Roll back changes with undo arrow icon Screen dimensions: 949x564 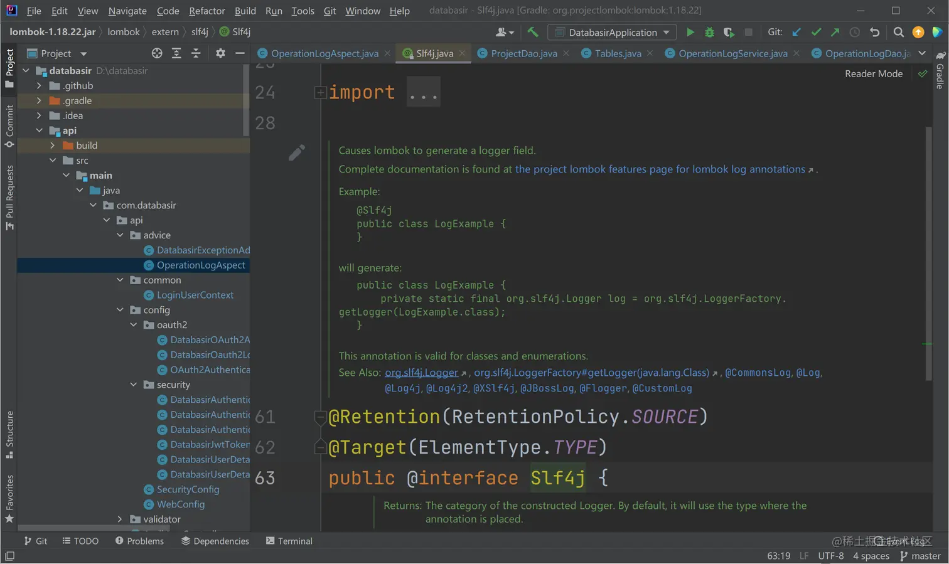pos(874,32)
